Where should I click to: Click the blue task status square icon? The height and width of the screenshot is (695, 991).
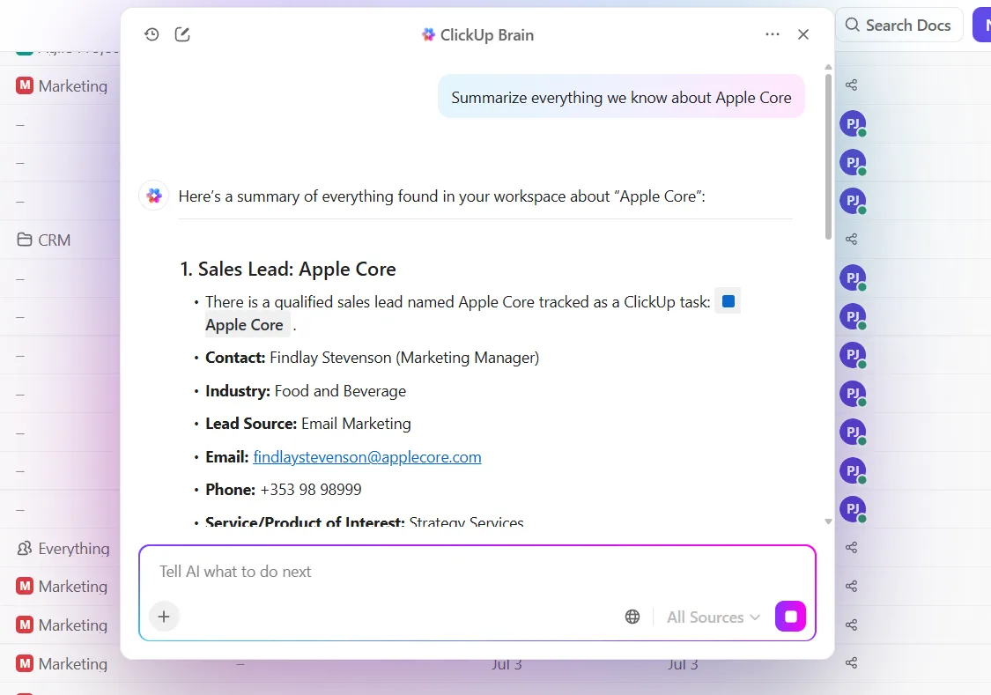point(728,301)
